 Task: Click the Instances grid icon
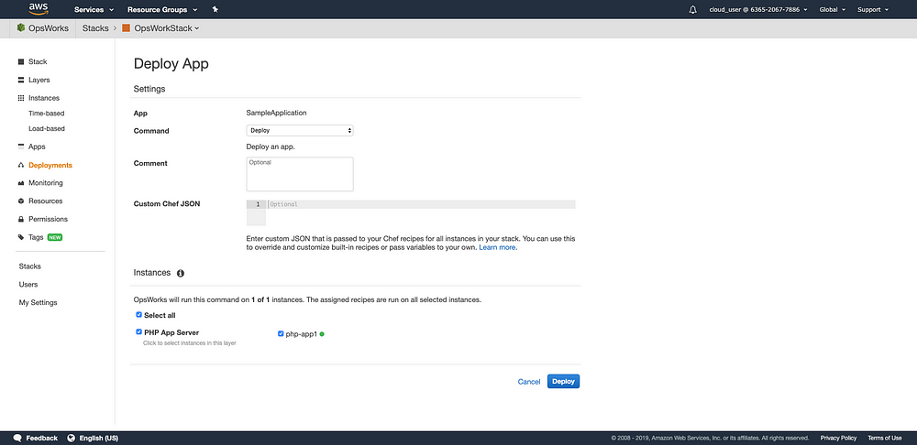click(21, 98)
